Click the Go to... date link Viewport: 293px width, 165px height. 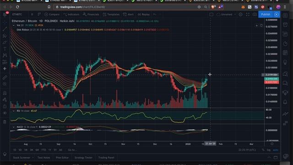click(x=72, y=150)
